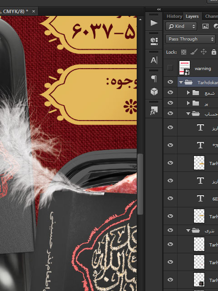Open the Pass Through blend mode dropdown

190,39
